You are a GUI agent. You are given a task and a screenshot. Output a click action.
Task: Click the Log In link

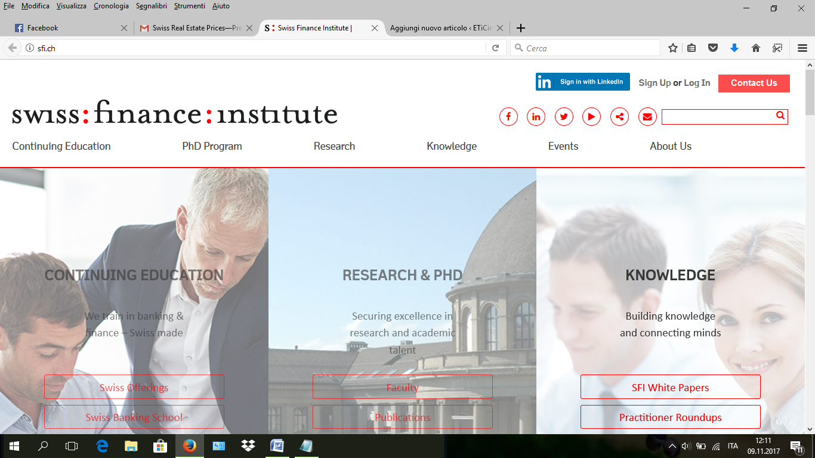click(697, 83)
